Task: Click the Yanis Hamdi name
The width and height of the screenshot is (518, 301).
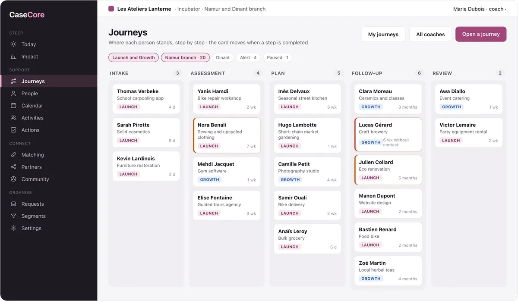Action: (x=213, y=91)
